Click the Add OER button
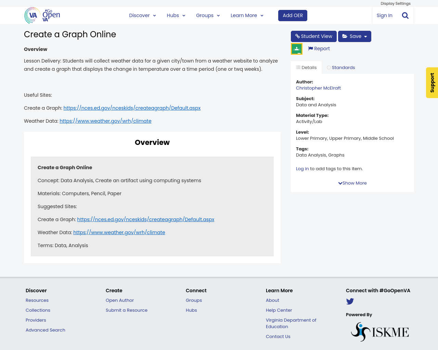 [293, 15]
